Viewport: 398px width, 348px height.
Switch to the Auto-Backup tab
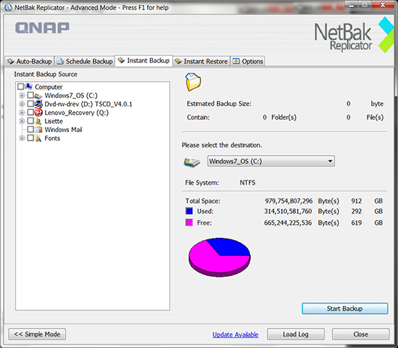[x=30, y=62]
